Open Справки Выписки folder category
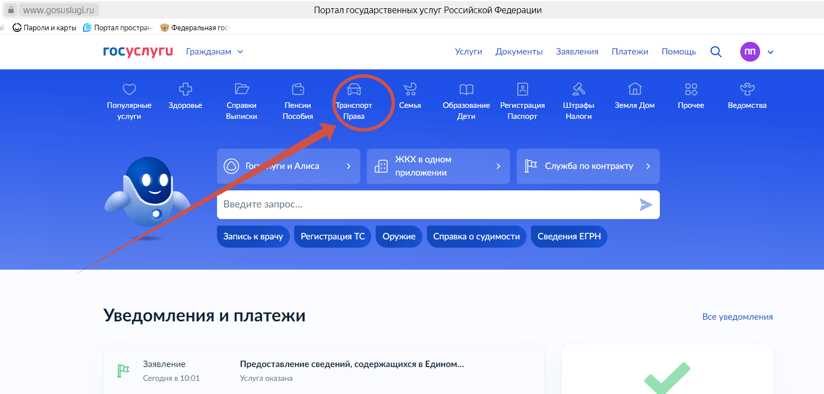824x394 pixels. click(241, 102)
